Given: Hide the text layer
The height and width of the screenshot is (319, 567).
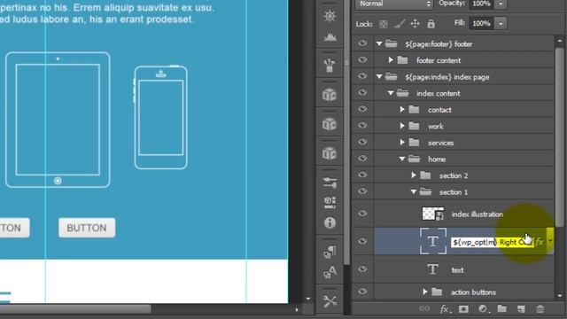Looking at the screenshot, I should (x=362, y=269).
